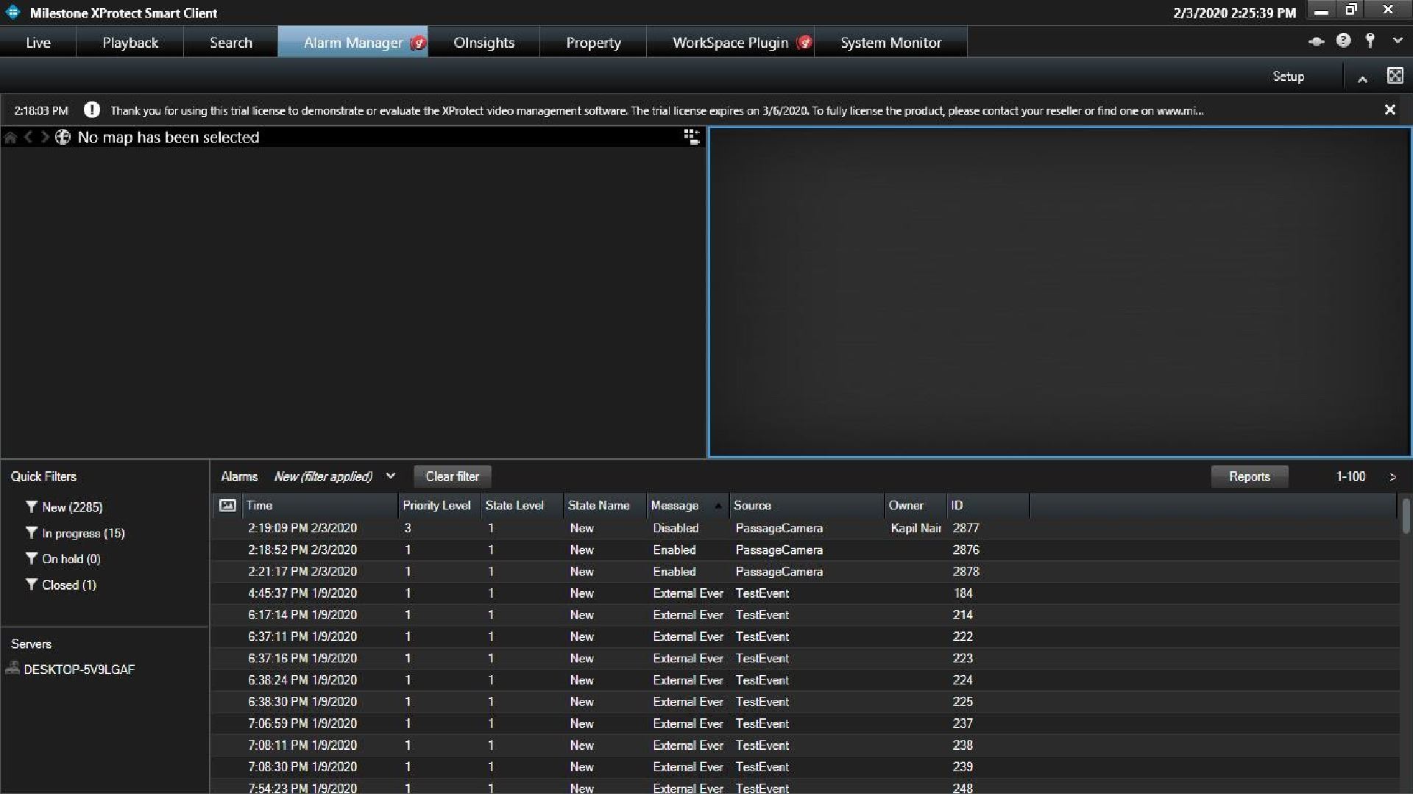Select alarm with ID 238
The height and width of the screenshot is (794, 1413).
coord(805,745)
